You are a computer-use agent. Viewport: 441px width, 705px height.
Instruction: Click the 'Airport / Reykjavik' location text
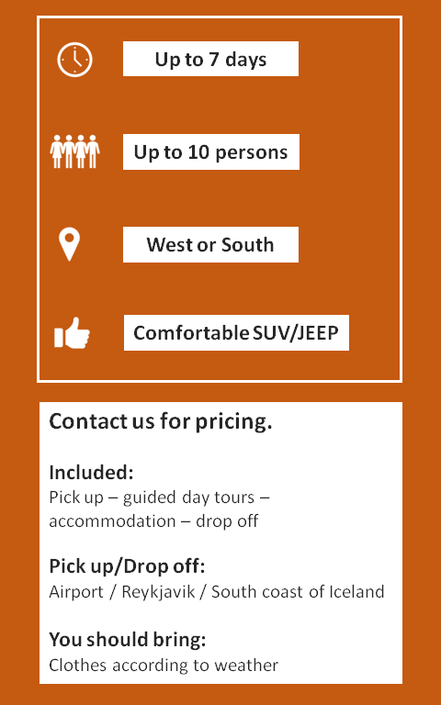coord(122,591)
